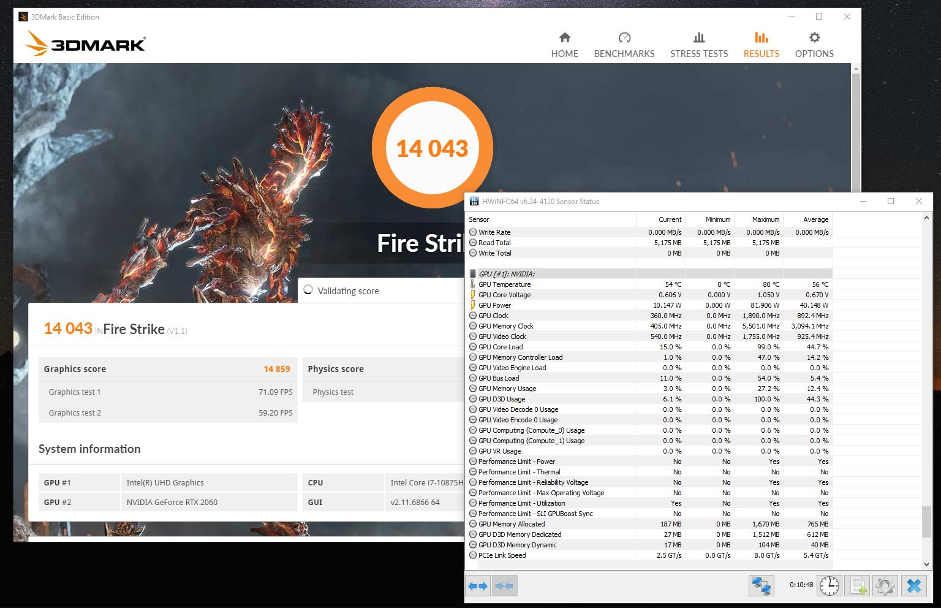Click the 14 043 score inside the orange circle

[432, 149]
